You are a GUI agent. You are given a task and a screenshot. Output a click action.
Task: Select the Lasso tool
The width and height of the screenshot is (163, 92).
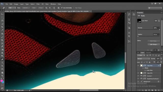pyautogui.click(x=2, y=20)
